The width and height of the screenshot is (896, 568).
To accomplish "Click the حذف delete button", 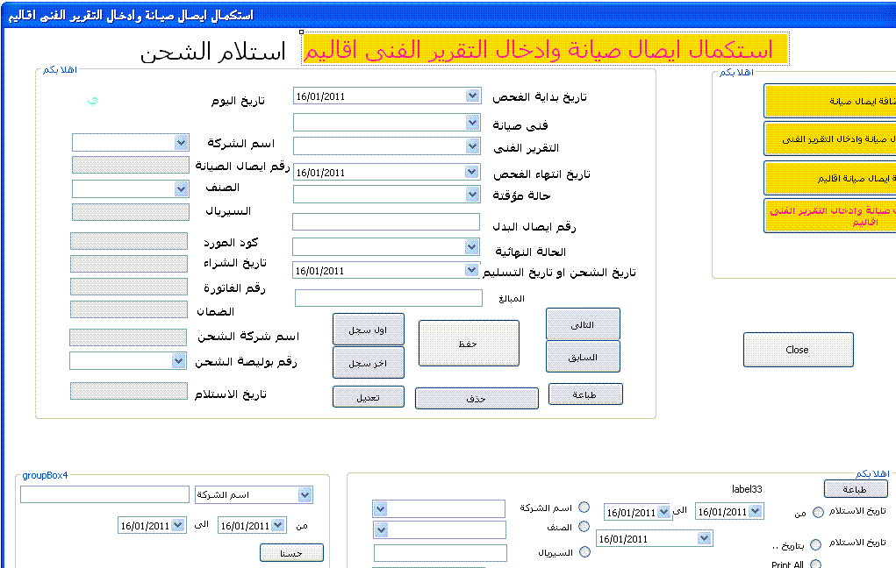I will (x=477, y=399).
